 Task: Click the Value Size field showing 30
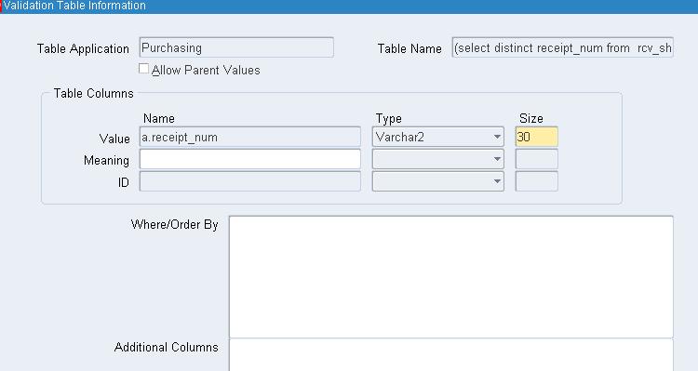[x=536, y=137]
